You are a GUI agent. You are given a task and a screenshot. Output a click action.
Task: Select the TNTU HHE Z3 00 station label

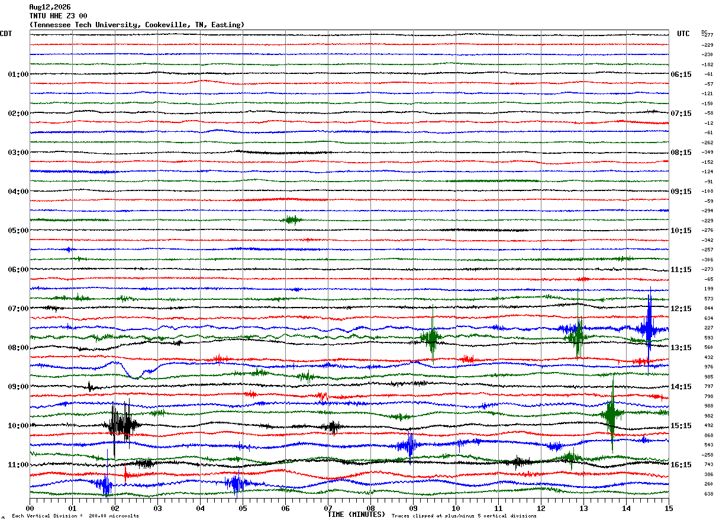58,16
